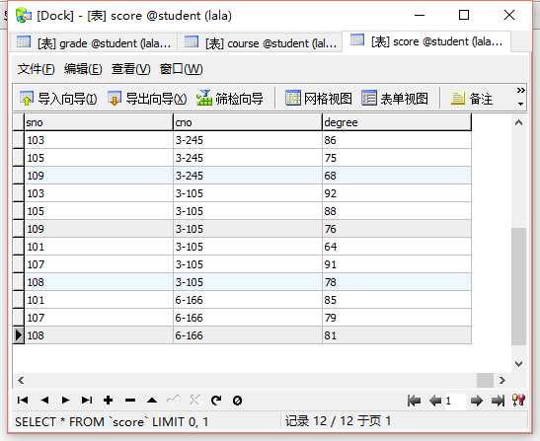Click the page number input field
The image size is (540, 441).
pos(455,401)
